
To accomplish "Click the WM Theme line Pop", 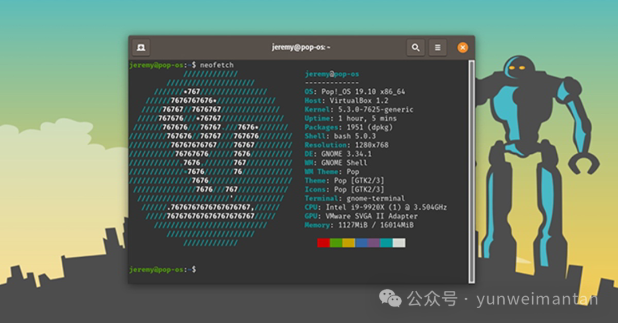I will pyautogui.click(x=332, y=172).
